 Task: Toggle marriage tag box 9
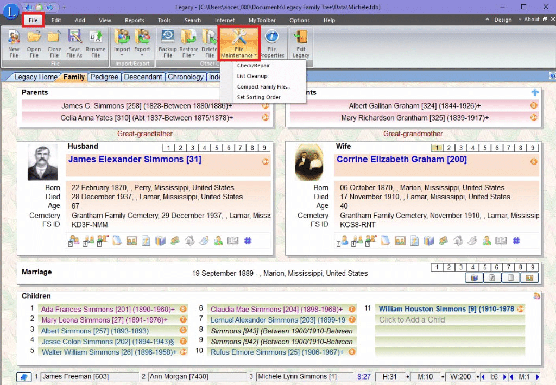pyautogui.click(x=533, y=267)
